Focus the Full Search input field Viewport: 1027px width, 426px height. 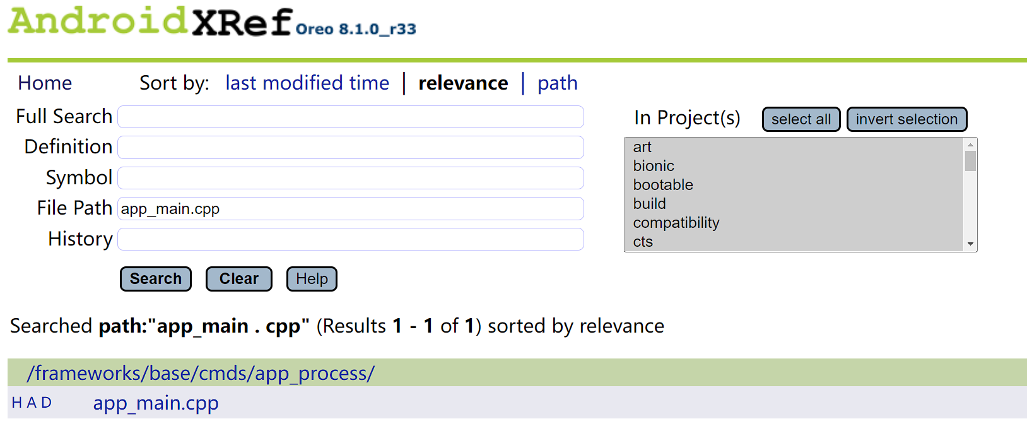click(x=350, y=117)
